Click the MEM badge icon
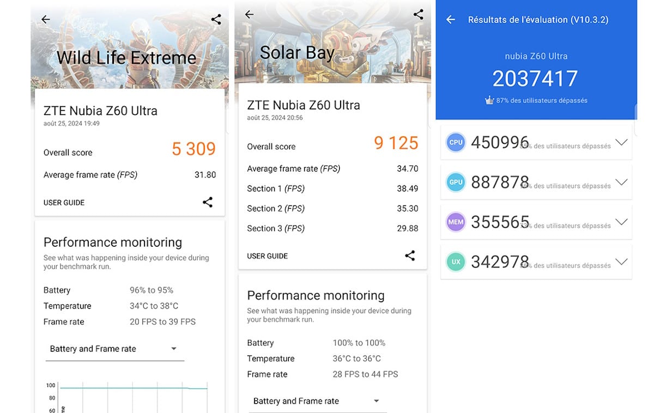Screen dimensions: 654x413 click(456, 222)
